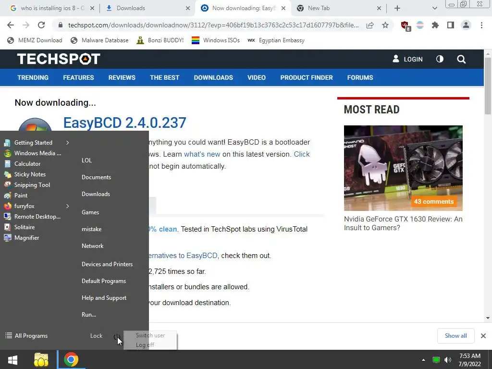Open MEMZ Download bookmark
Viewport: 492px width, 369px height.
coord(35,40)
